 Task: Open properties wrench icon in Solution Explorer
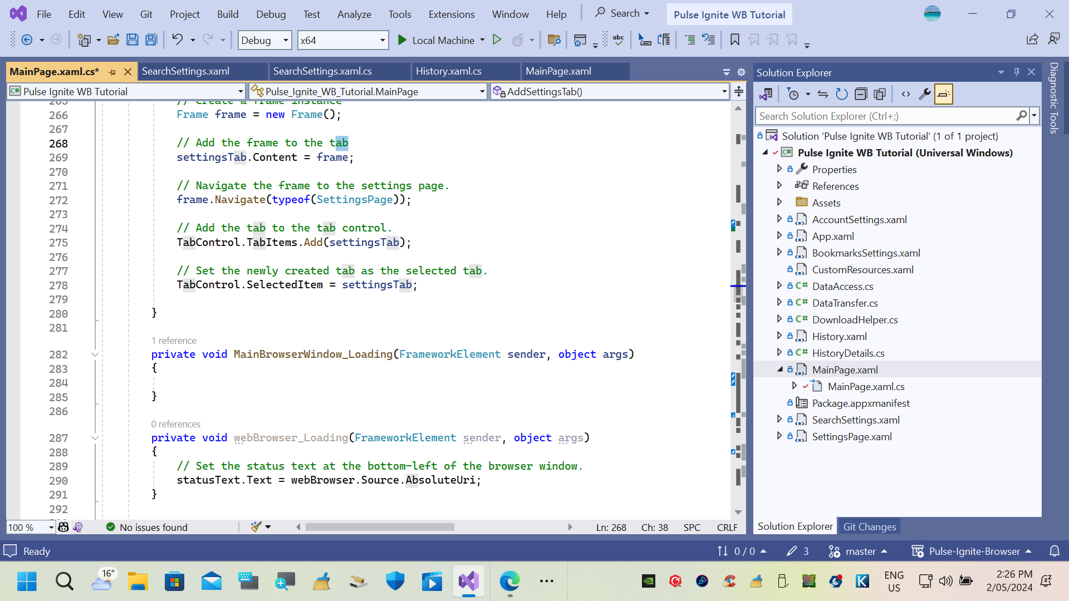point(925,94)
